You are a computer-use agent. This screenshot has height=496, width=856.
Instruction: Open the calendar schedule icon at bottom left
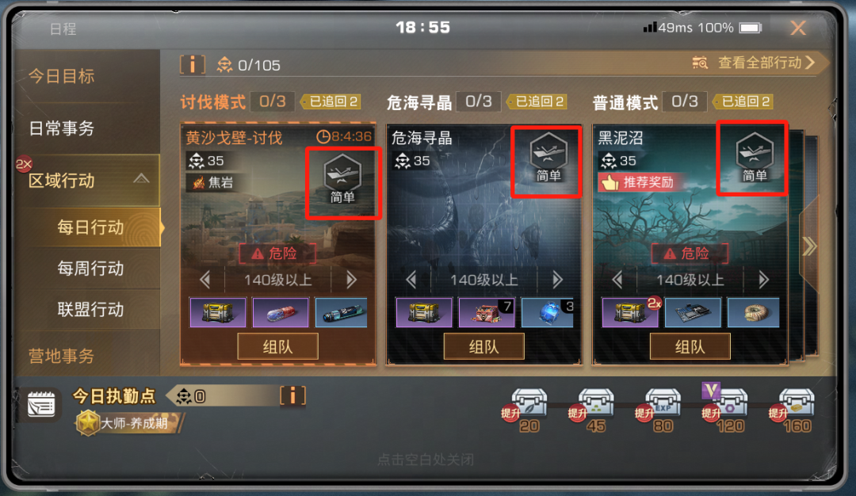pyautogui.click(x=41, y=404)
